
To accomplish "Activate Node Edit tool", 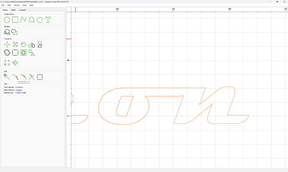I will pos(7,77).
